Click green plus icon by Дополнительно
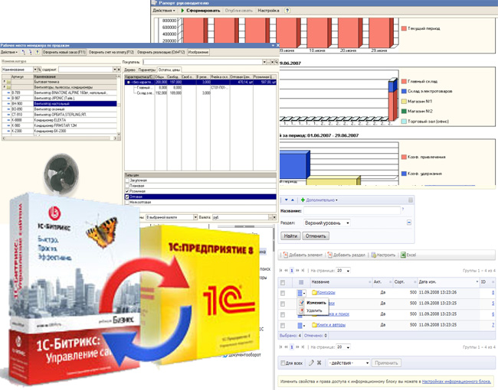This screenshot has height=390, width=498. [303, 200]
